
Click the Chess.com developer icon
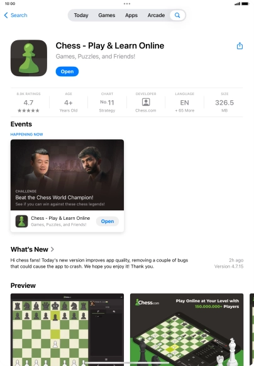coord(146,102)
